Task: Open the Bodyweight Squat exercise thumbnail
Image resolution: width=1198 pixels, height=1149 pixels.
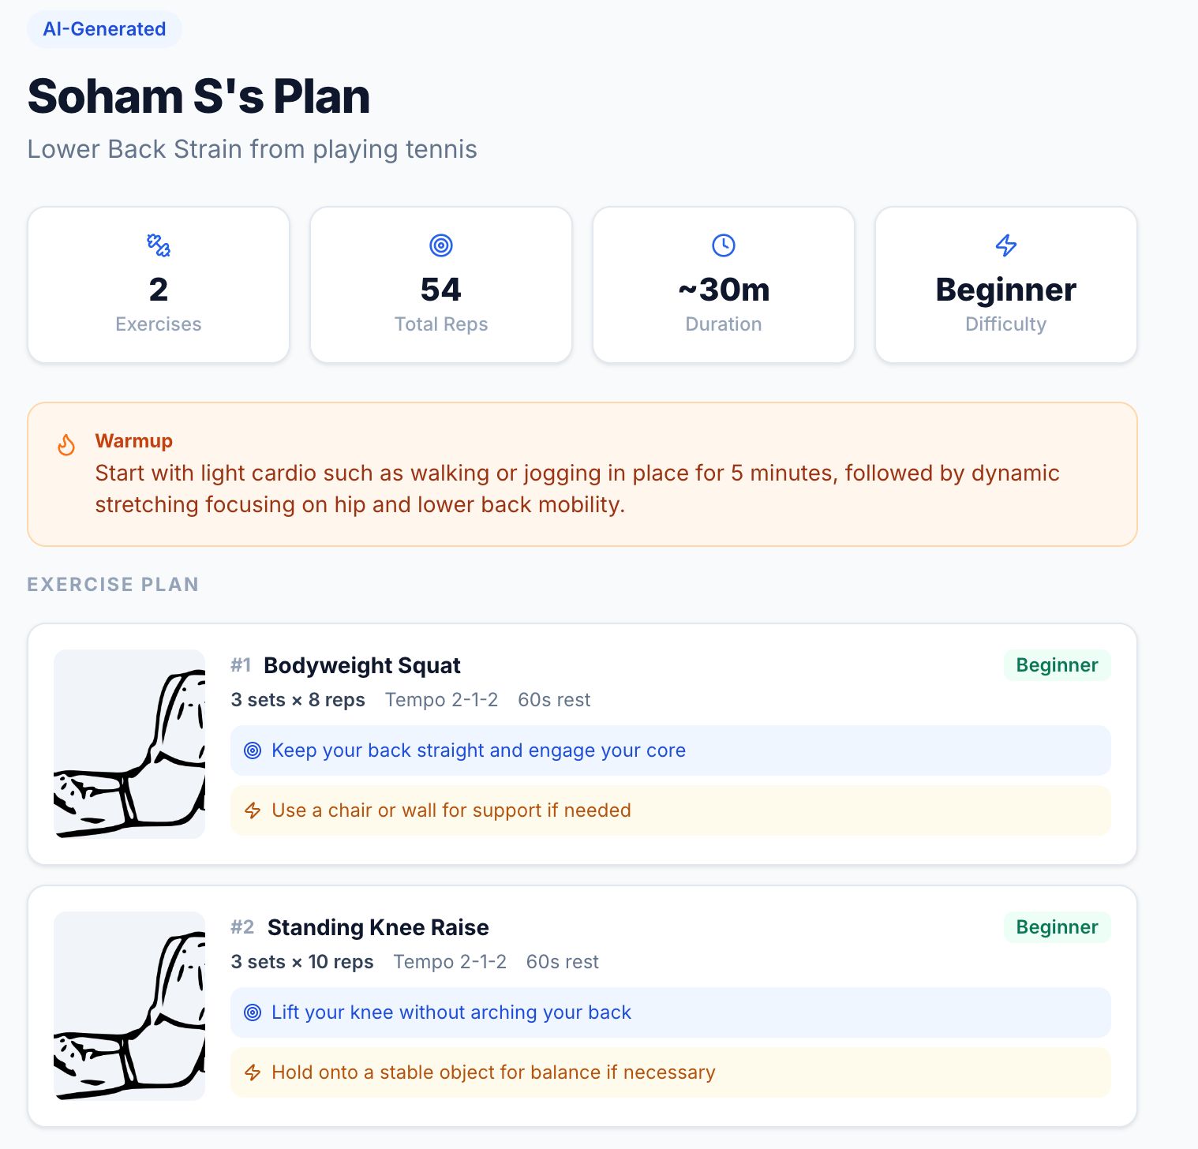Action: click(x=129, y=744)
